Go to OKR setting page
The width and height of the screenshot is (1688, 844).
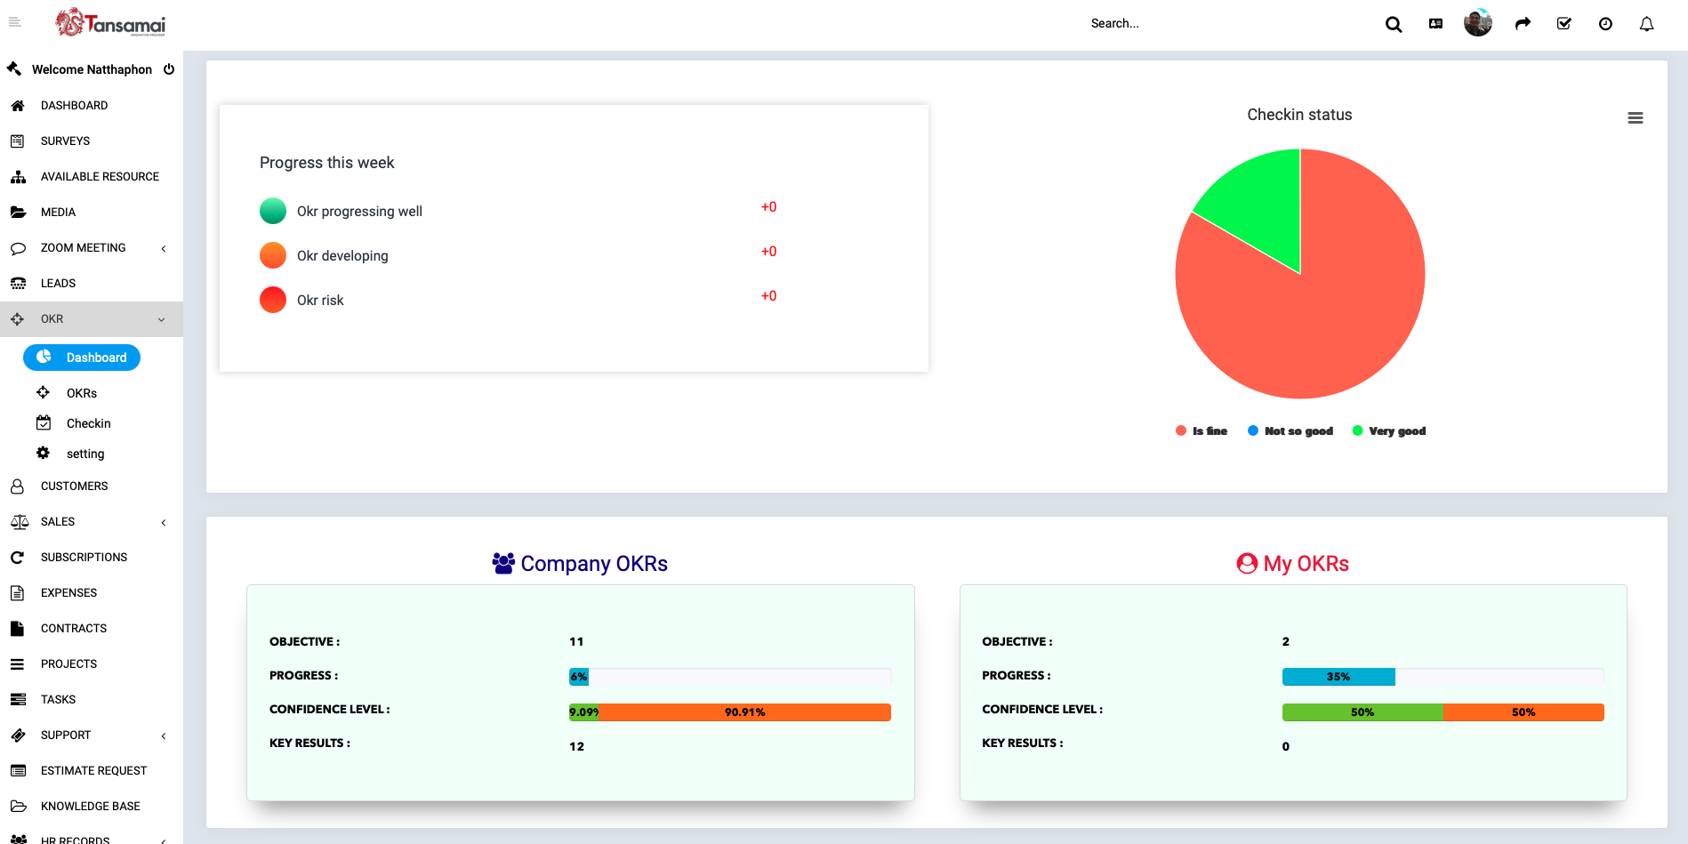(85, 454)
